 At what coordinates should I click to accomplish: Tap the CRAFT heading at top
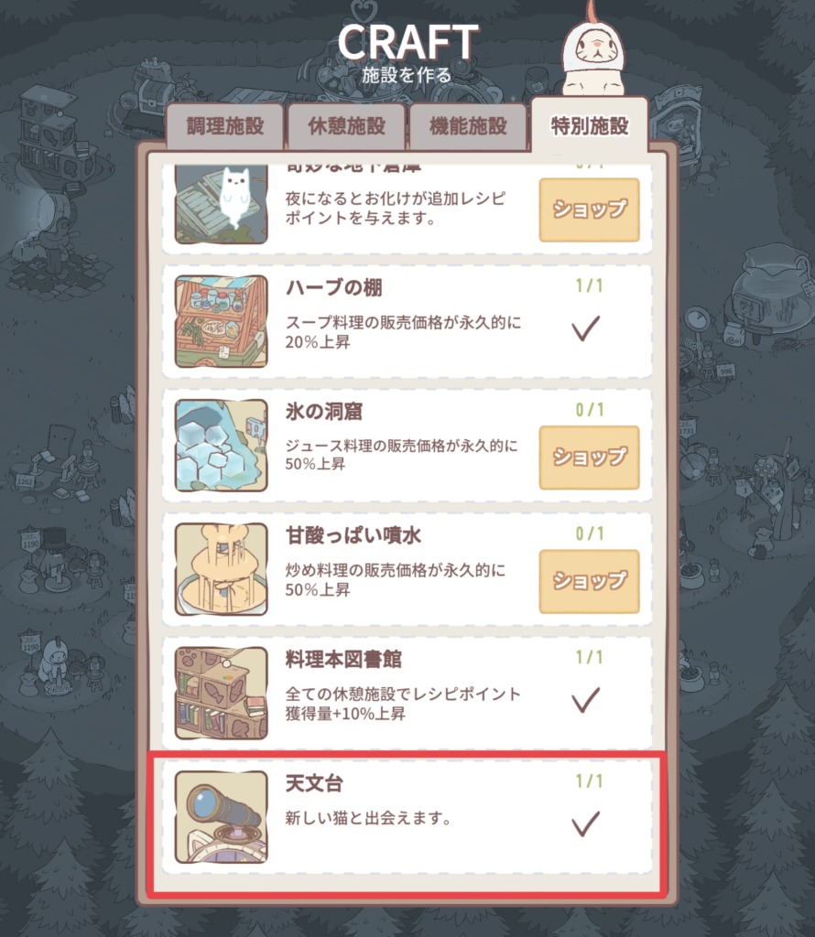tap(407, 41)
